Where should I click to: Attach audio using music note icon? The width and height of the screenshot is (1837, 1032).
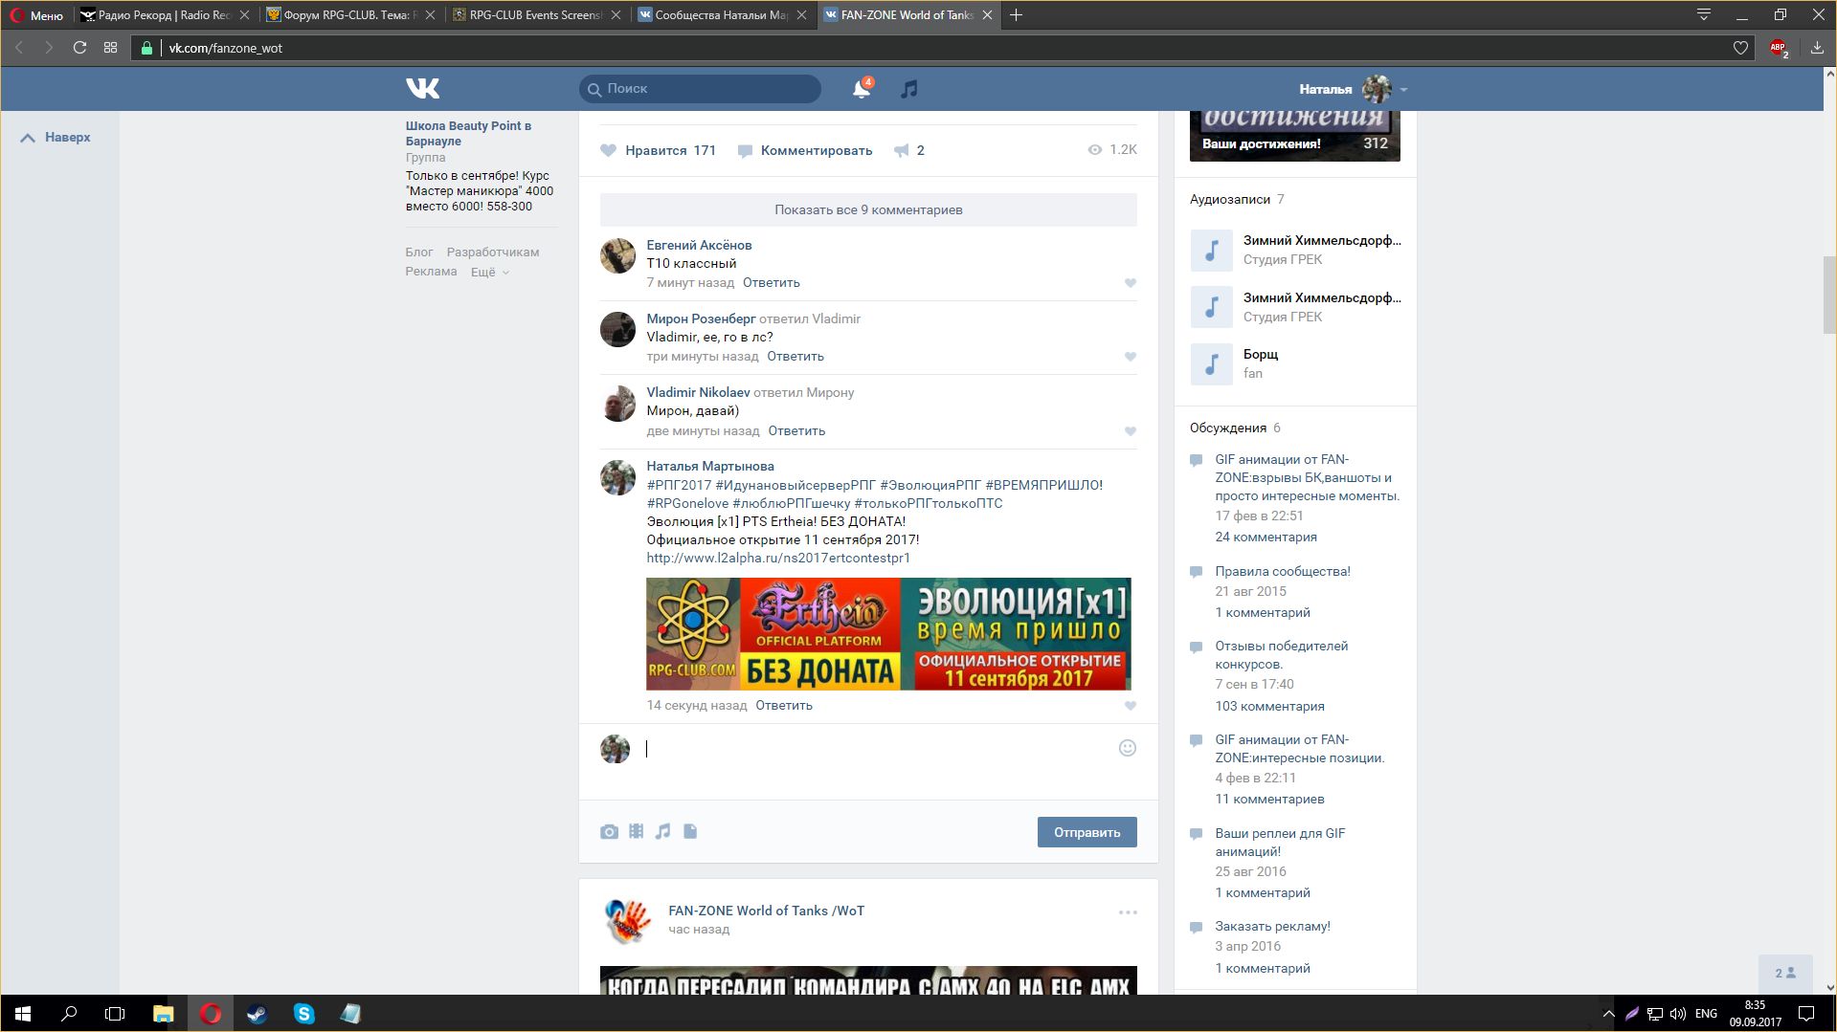click(x=662, y=831)
